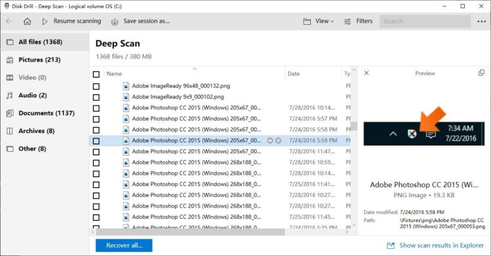The height and width of the screenshot is (256, 491).
Task: Click the vertical scrollbar thumb in file list
Action: click(x=354, y=126)
